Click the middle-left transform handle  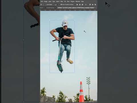pos(50,47)
